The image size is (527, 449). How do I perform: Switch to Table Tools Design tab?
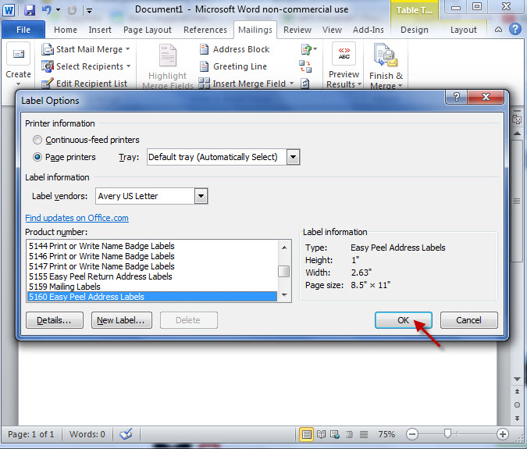(414, 30)
